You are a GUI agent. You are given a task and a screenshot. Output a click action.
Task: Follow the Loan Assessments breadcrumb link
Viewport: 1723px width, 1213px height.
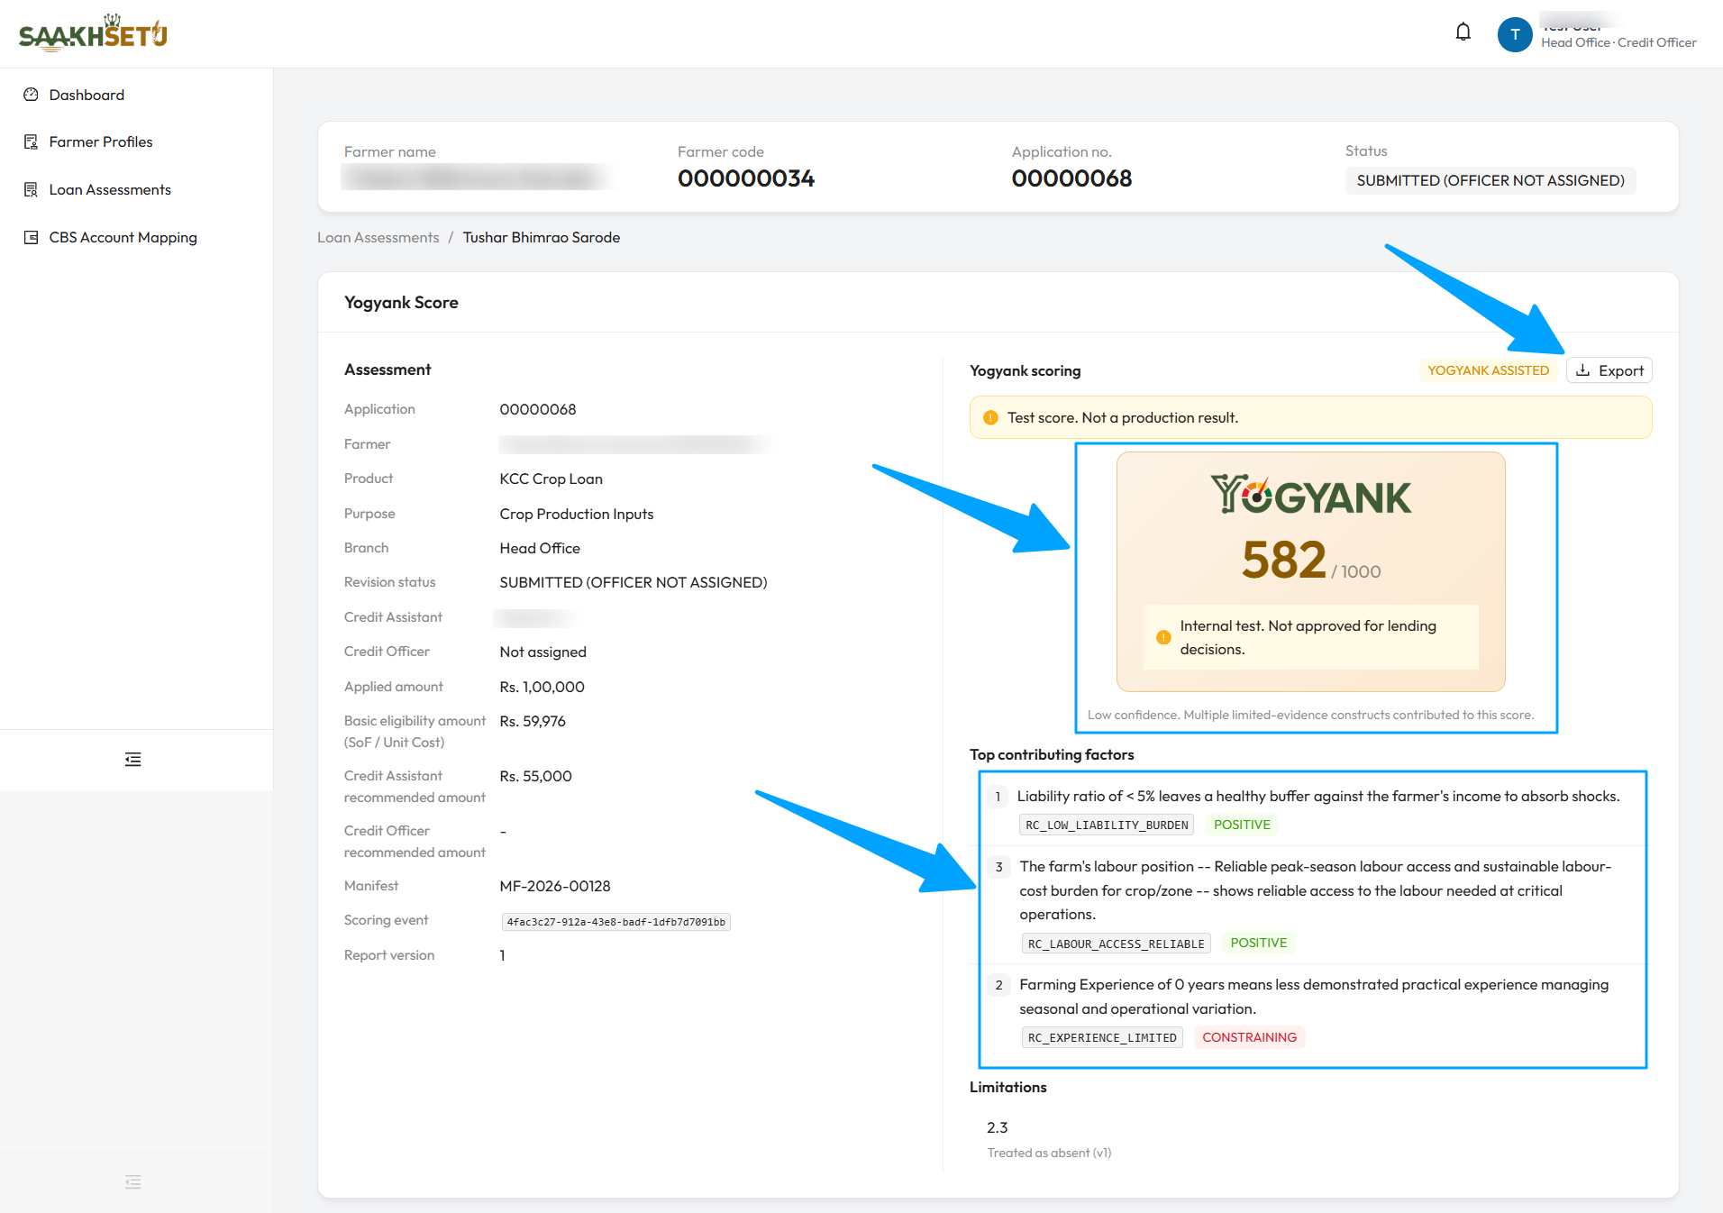click(x=378, y=237)
